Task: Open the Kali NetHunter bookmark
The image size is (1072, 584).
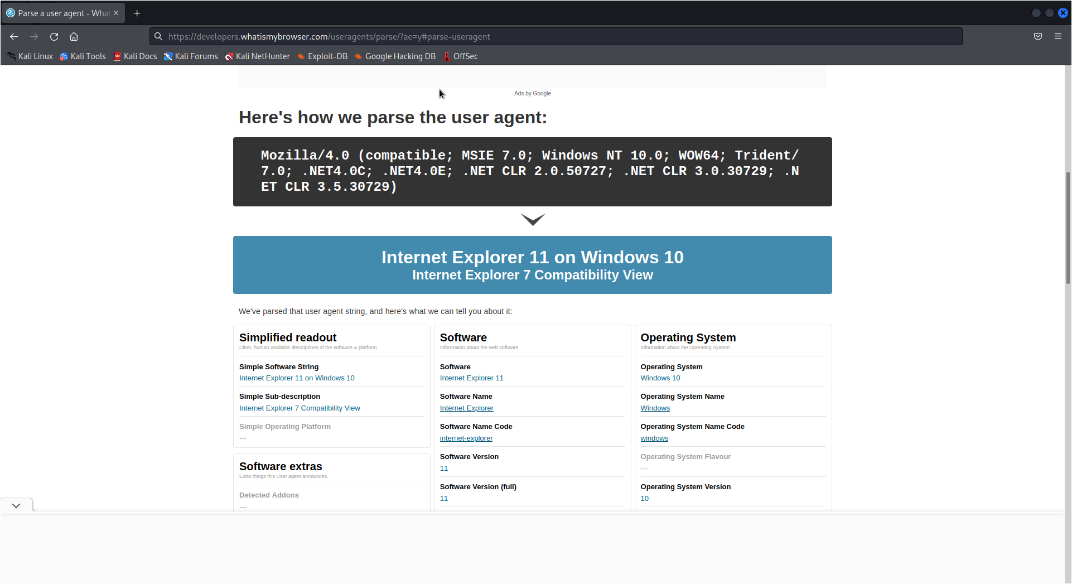Action: point(257,56)
